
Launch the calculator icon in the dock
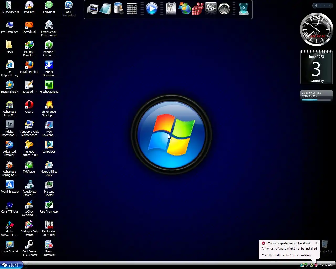[x=132, y=9]
